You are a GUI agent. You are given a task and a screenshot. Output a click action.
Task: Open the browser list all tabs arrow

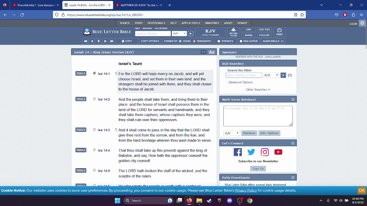pyautogui.click(x=321, y=5)
